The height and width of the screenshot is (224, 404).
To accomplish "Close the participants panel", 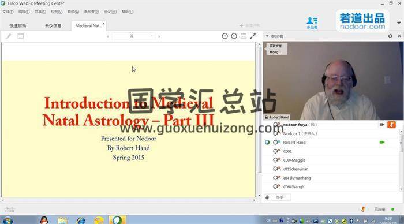I will (399, 36).
